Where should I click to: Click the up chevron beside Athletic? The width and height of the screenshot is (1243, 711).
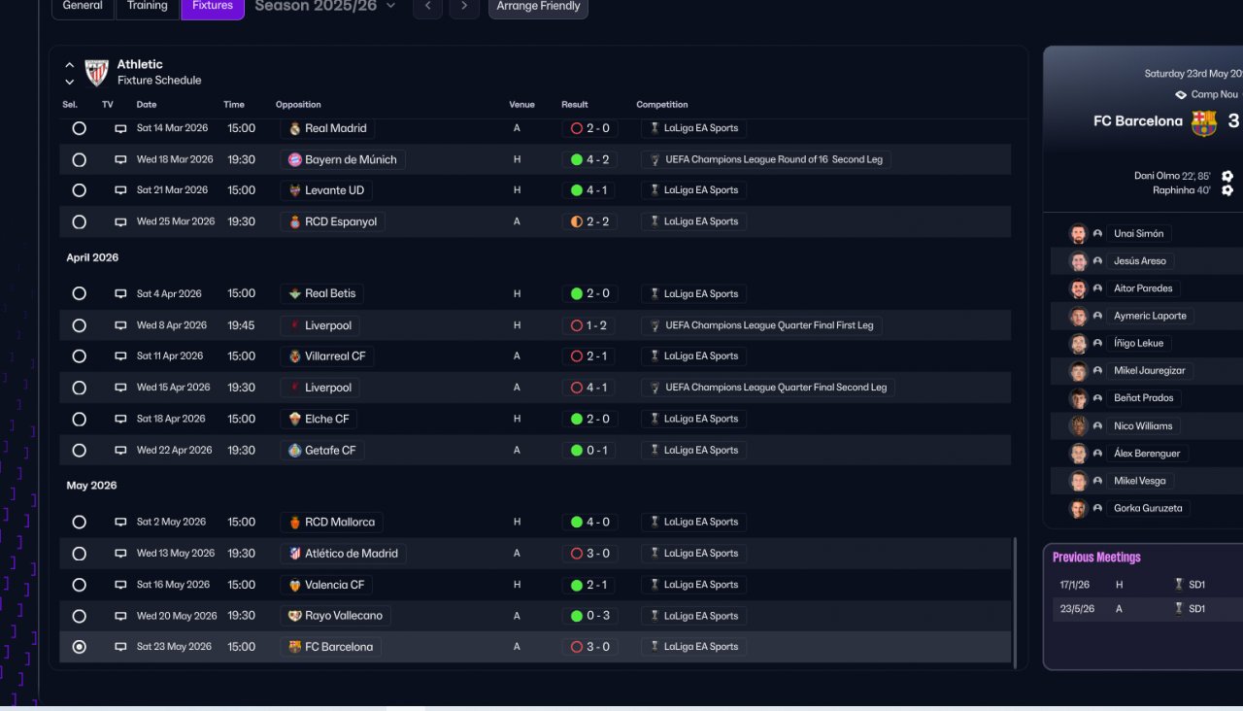tap(70, 65)
